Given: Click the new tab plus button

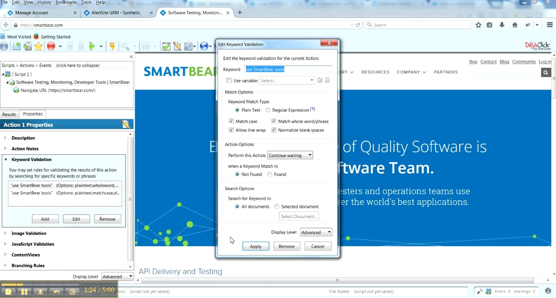Looking at the screenshot, I should [x=239, y=13].
